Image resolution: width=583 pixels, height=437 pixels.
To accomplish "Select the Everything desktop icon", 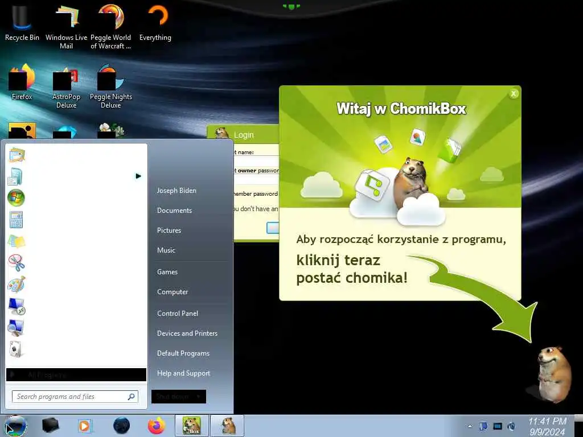I will [155, 22].
